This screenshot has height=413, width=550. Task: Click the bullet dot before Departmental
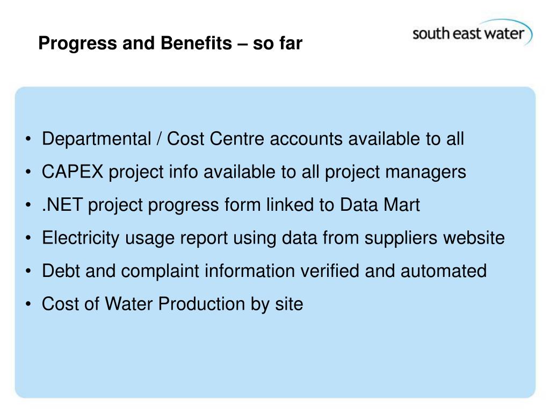click(28, 139)
